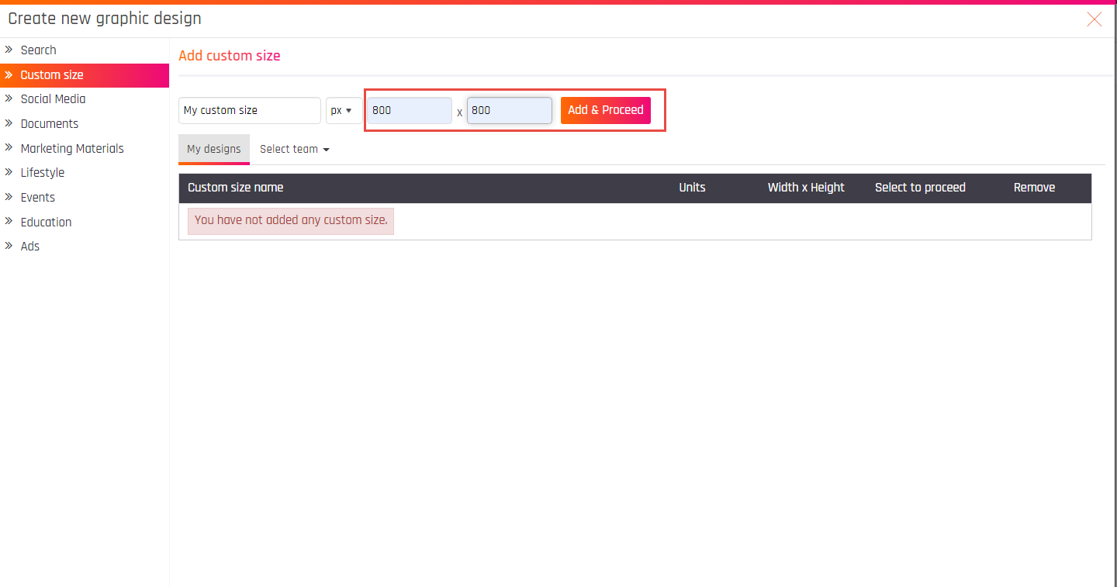Viewport: 1117px width, 587px height.
Task: Click the double-chevron icon beside Search
Action: point(9,50)
